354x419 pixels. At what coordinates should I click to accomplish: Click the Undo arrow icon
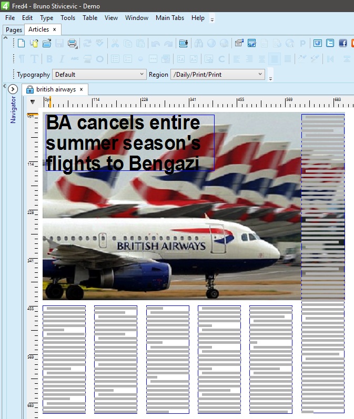pyautogui.click(x=156, y=43)
